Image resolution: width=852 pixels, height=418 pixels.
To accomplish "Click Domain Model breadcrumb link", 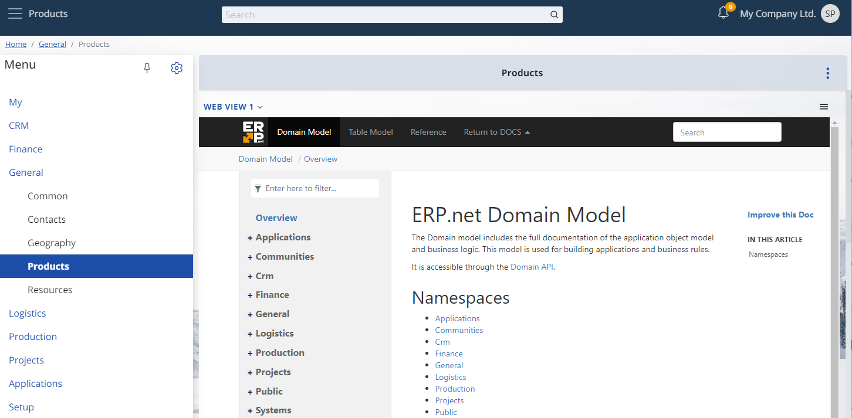I will pos(265,159).
